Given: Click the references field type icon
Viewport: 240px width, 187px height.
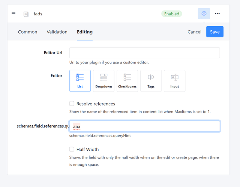Looking at the screenshot, I should tap(26, 14).
